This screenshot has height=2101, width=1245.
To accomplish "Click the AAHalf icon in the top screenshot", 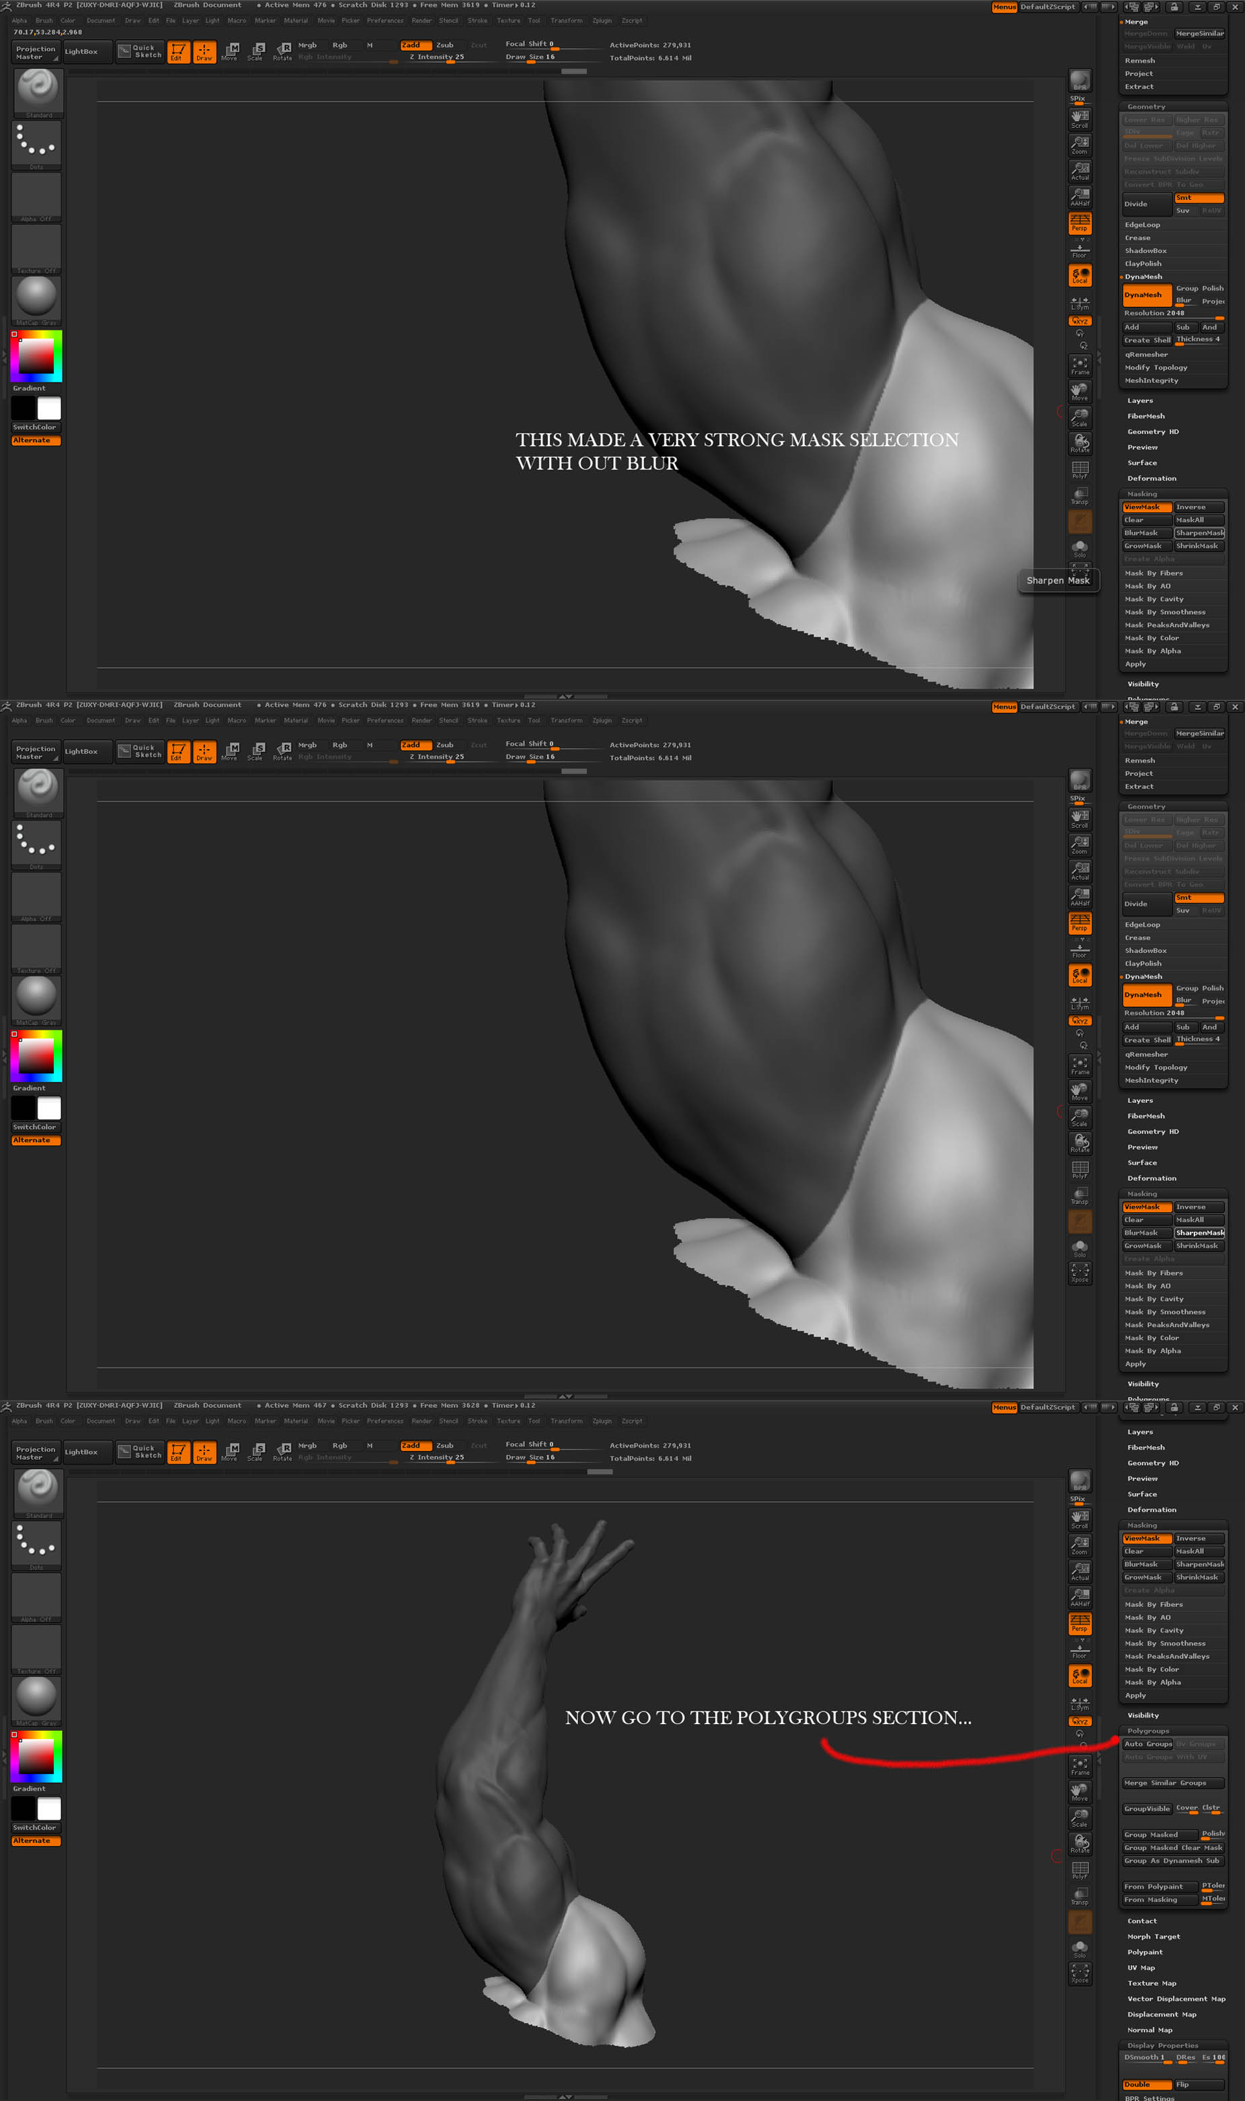I will pyautogui.click(x=1079, y=197).
